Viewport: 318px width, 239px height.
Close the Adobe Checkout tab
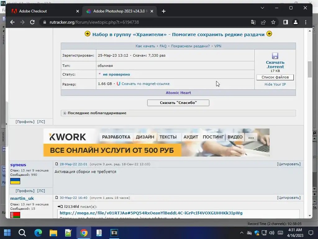pyautogui.click(x=77, y=11)
